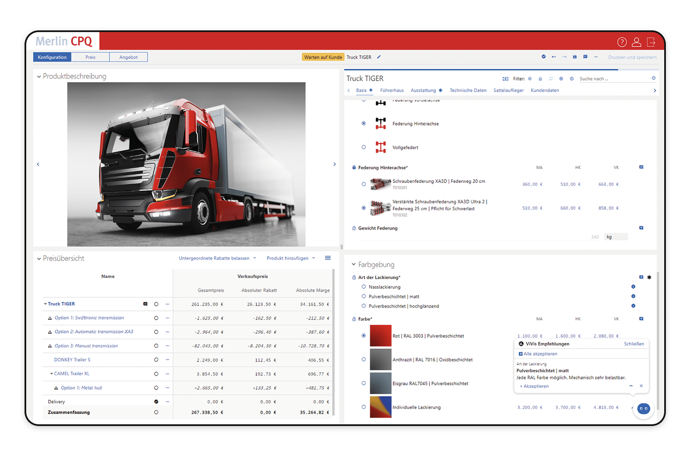Screen dimensions: 690x453
Task: Click the pencil icon to rename Truck TIGER
Action: point(379,57)
